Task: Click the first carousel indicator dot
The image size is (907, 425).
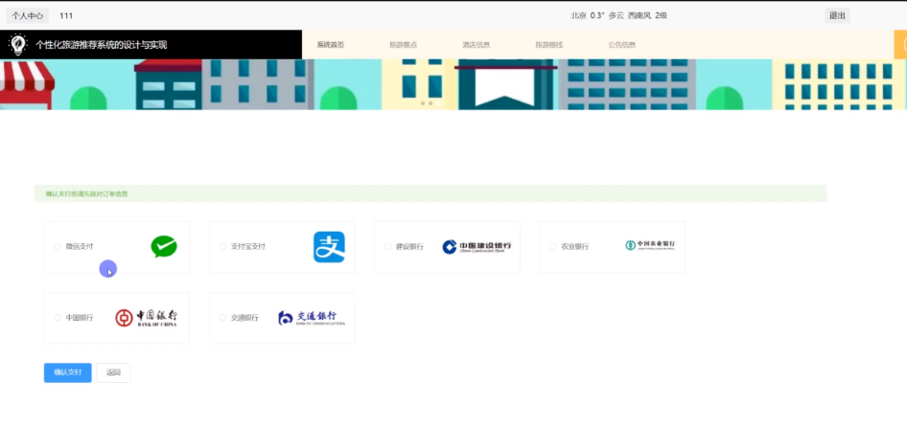Action: [423, 103]
